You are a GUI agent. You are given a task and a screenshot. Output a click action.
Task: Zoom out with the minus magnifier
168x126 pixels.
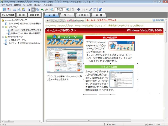pos(52,9)
